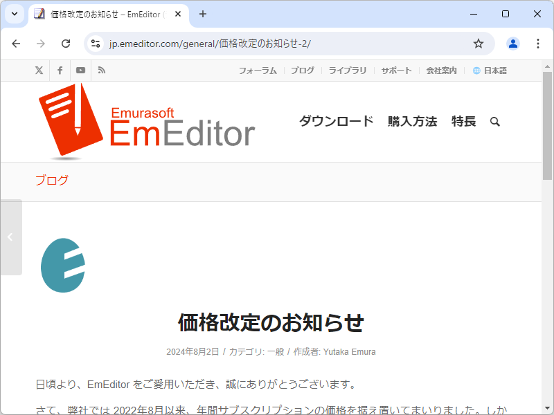Screen dimensions: 554x415
Task: Select the ダウンロード menu item
Action: click(335, 121)
